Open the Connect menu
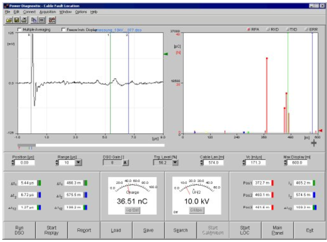 point(29,12)
